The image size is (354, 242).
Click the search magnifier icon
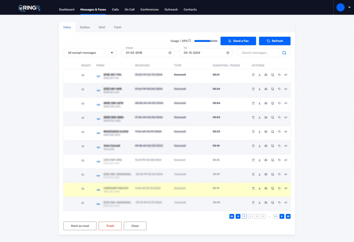coord(284,53)
